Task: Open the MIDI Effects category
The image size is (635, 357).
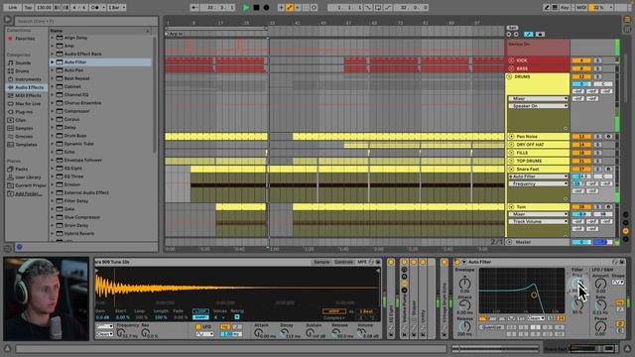Action: click(x=28, y=95)
